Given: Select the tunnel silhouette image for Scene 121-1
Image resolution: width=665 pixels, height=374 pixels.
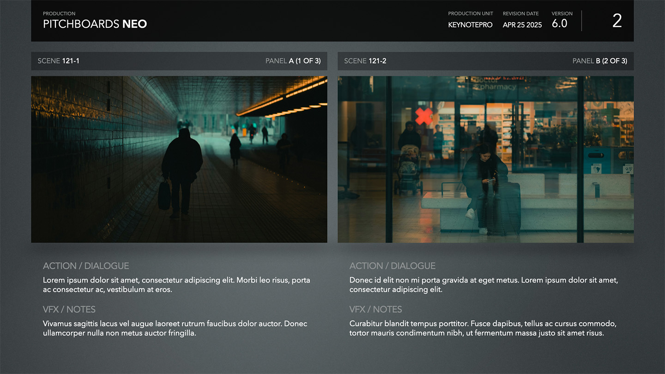Looking at the screenshot, I should coord(179,159).
